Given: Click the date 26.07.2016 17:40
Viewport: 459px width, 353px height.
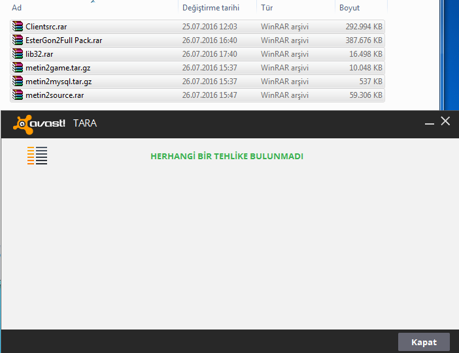Looking at the screenshot, I should tap(210, 54).
